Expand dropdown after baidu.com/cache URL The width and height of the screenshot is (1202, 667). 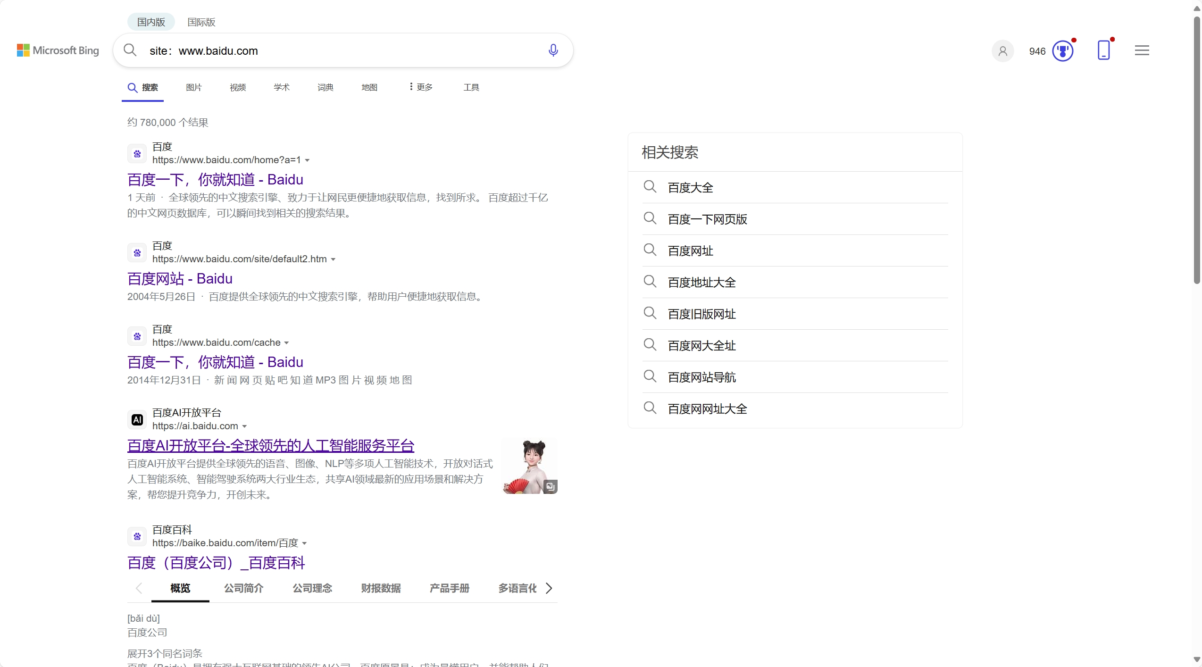(286, 343)
